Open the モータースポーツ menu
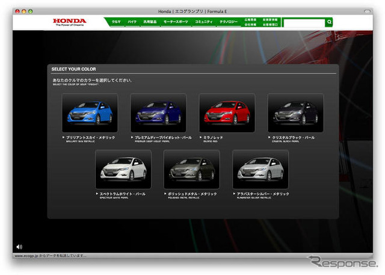This screenshot has height=275, width=385. [x=176, y=22]
